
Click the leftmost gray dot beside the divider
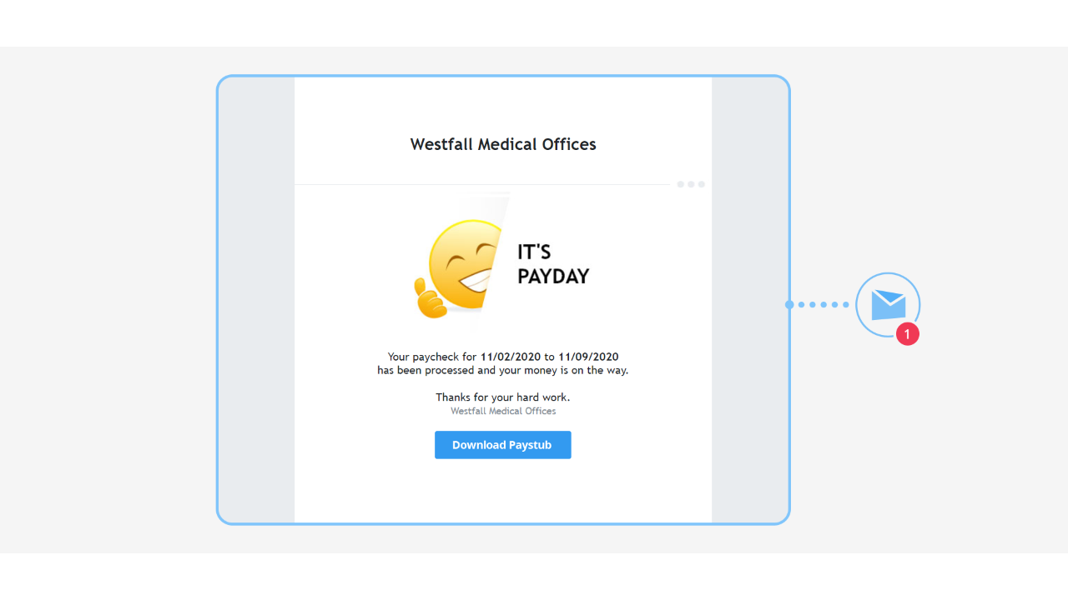pos(680,184)
